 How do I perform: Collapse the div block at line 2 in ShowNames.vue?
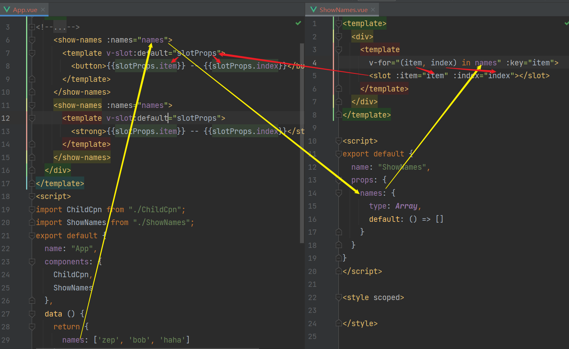click(x=338, y=37)
